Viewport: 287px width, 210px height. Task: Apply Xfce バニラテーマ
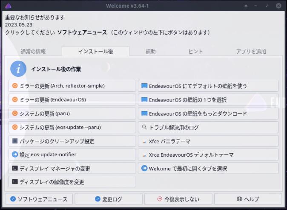pyautogui.click(x=208, y=141)
